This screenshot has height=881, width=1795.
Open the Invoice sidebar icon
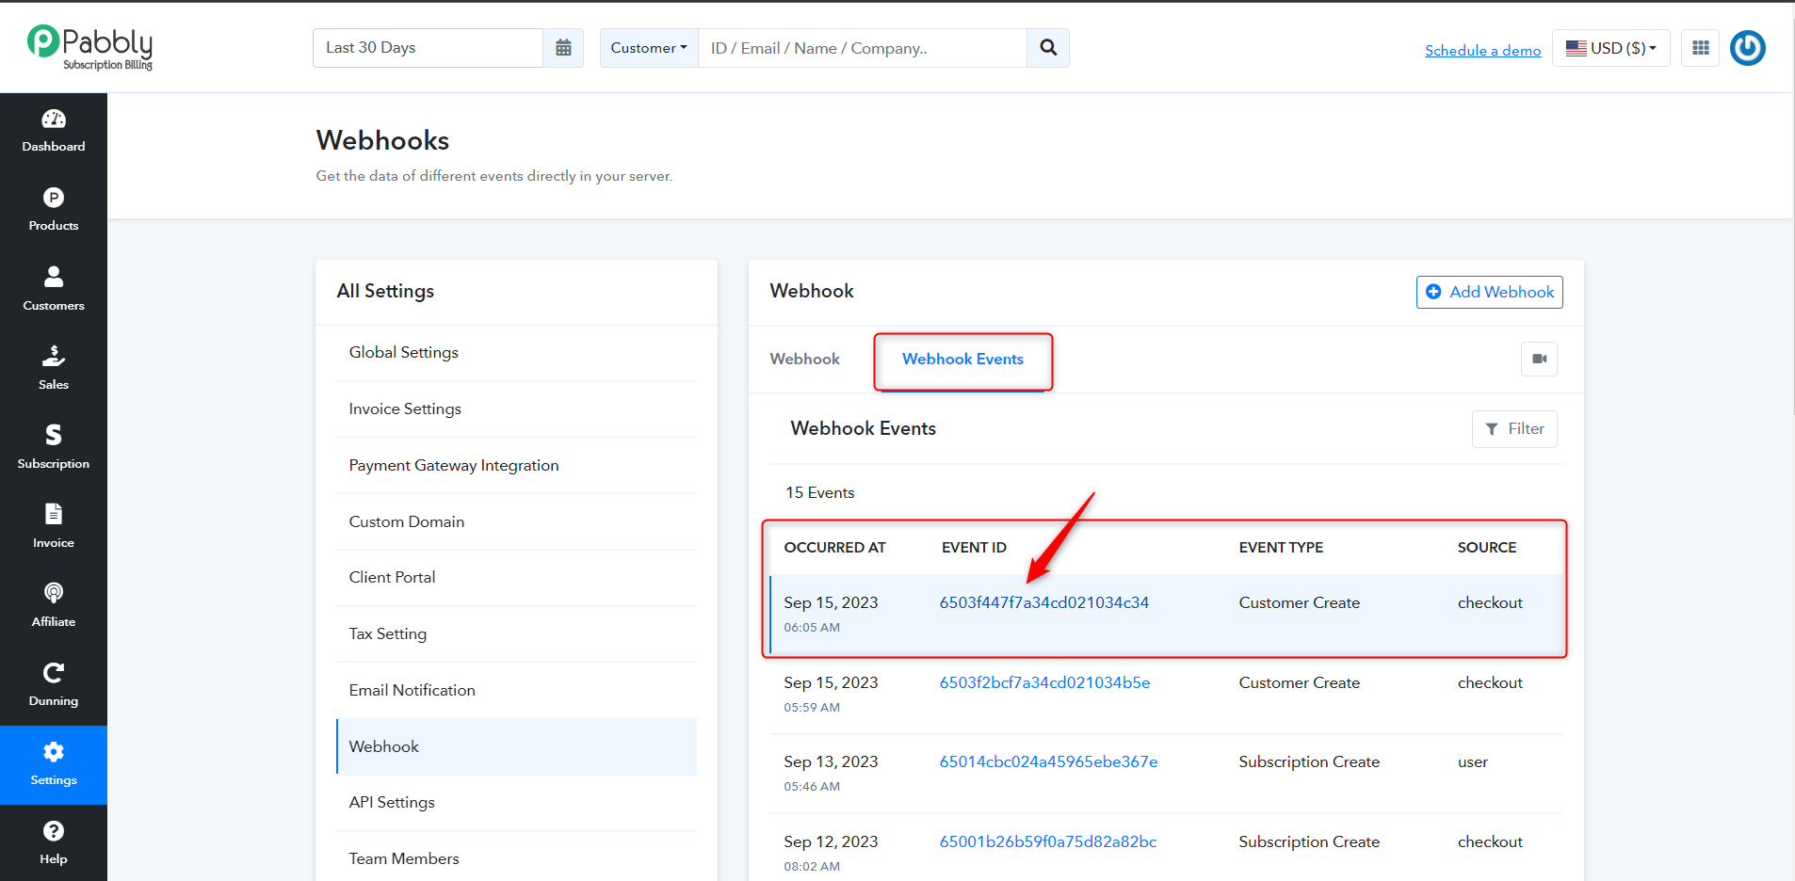pyautogui.click(x=54, y=526)
